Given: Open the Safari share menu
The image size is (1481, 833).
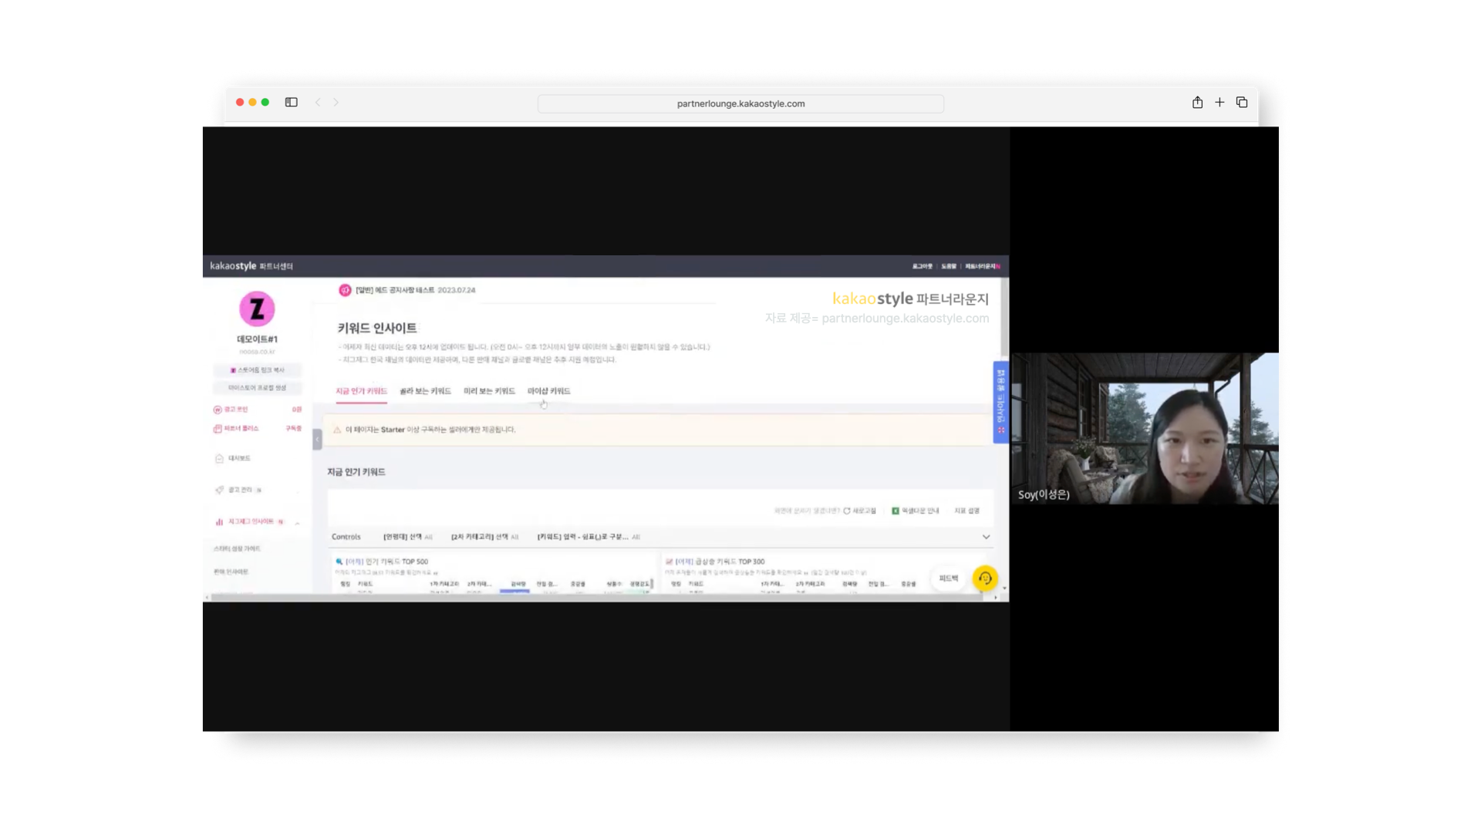Looking at the screenshot, I should point(1197,102).
